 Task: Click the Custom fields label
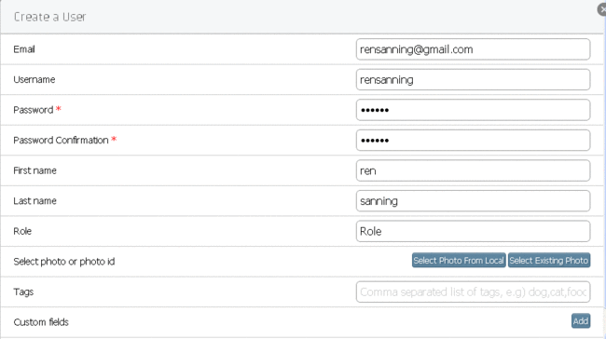pyautogui.click(x=41, y=322)
